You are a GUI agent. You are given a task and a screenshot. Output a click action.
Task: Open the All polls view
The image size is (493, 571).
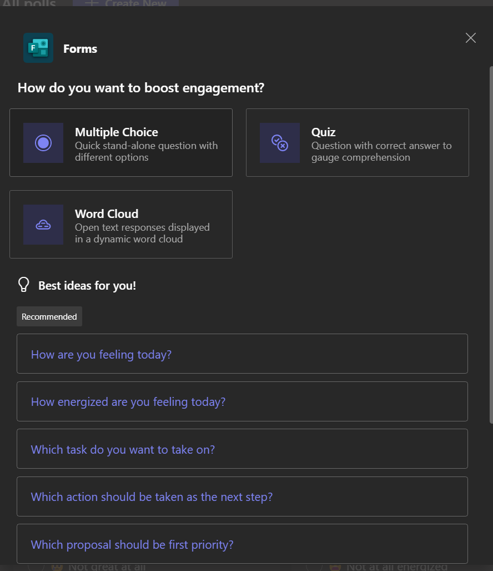click(28, 4)
